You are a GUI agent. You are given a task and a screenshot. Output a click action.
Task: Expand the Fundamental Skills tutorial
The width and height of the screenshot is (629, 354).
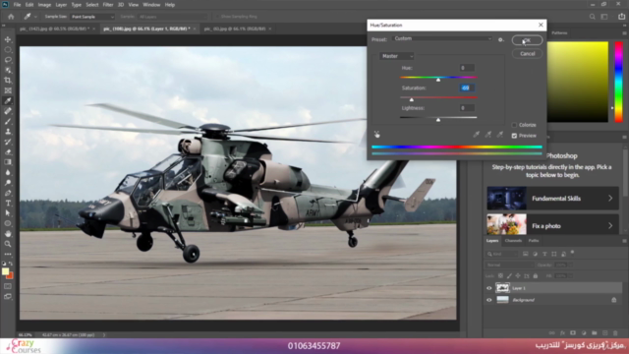click(552, 199)
